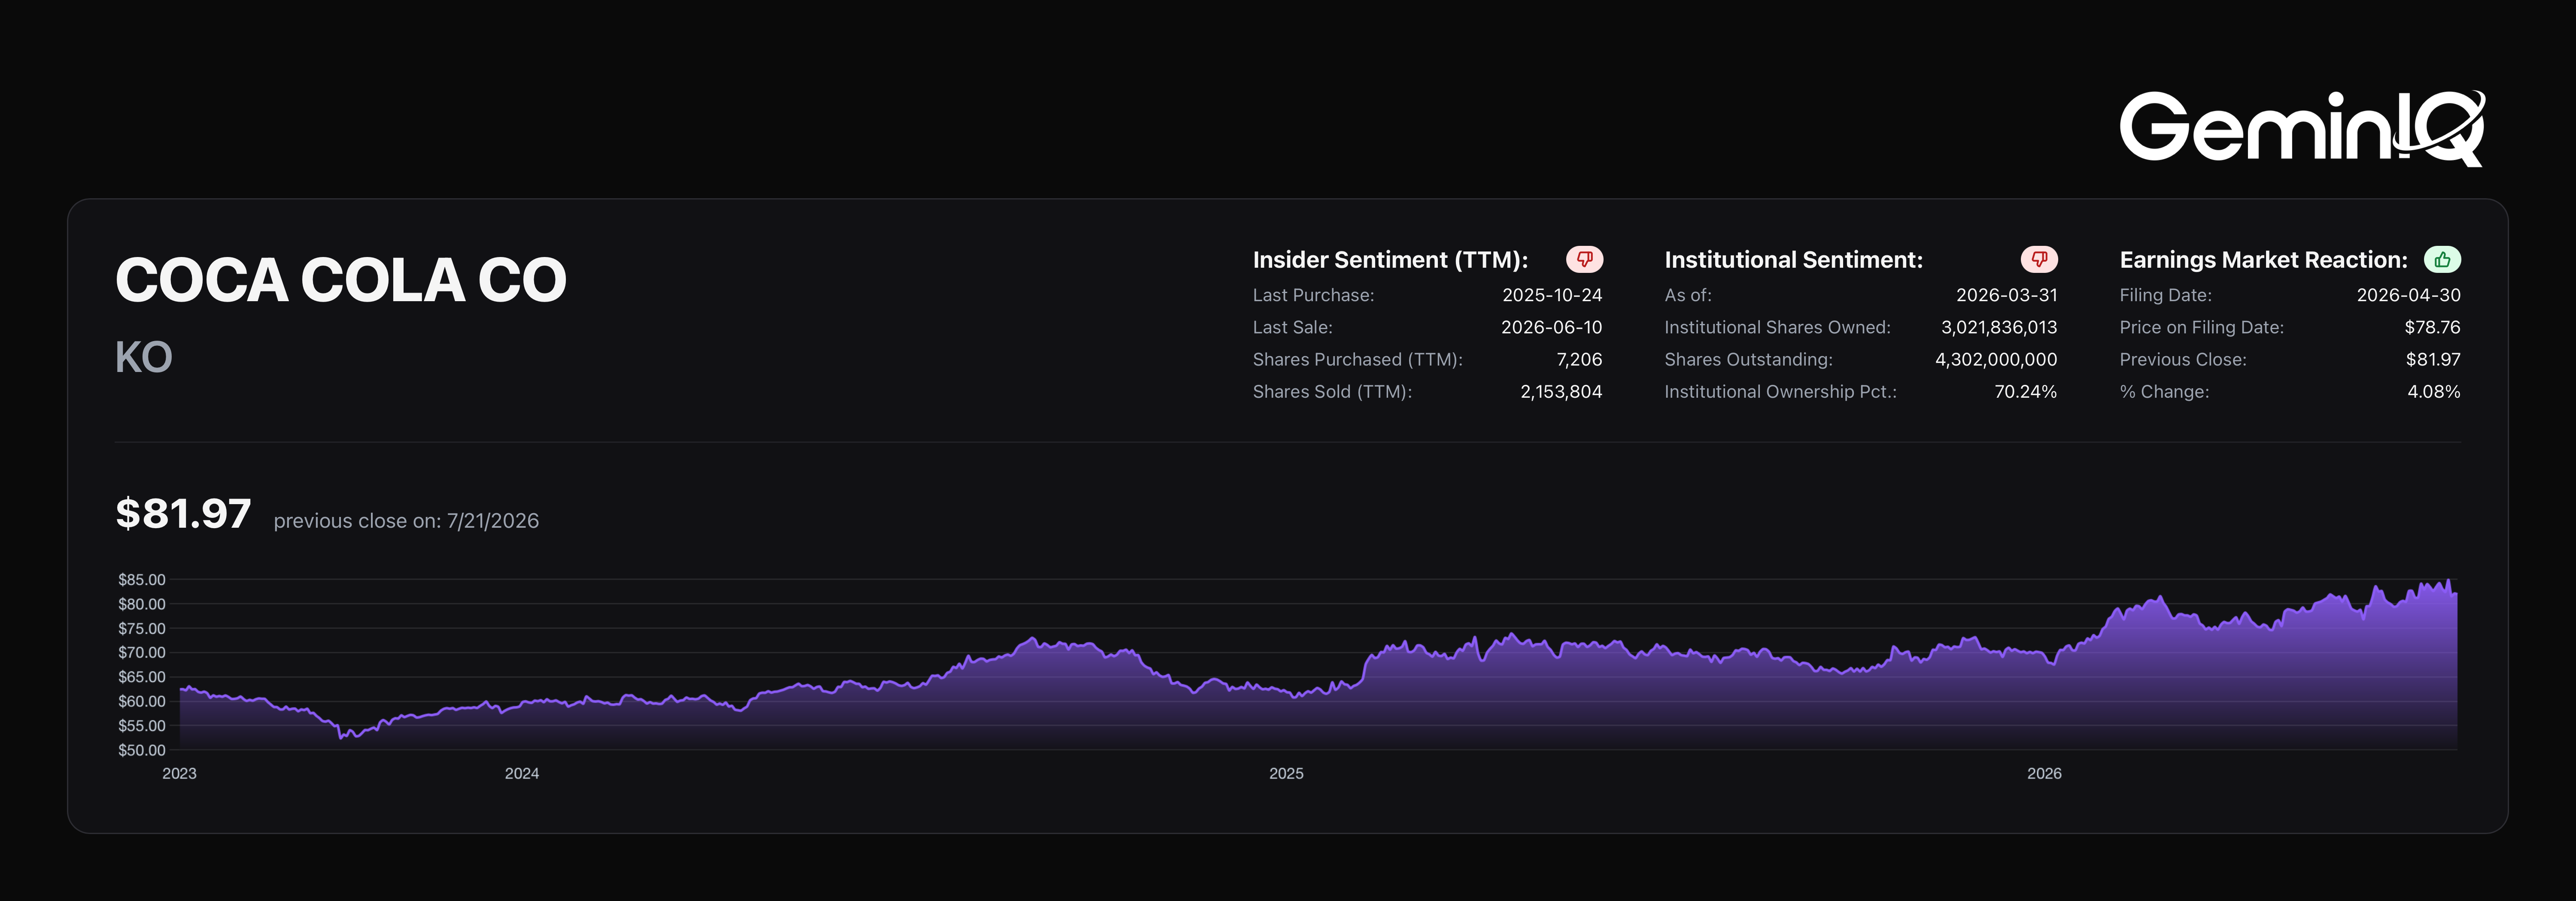Click the Price on Filing Date $78.76
Screen dimensions: 2576x901
coord(2432,328)
